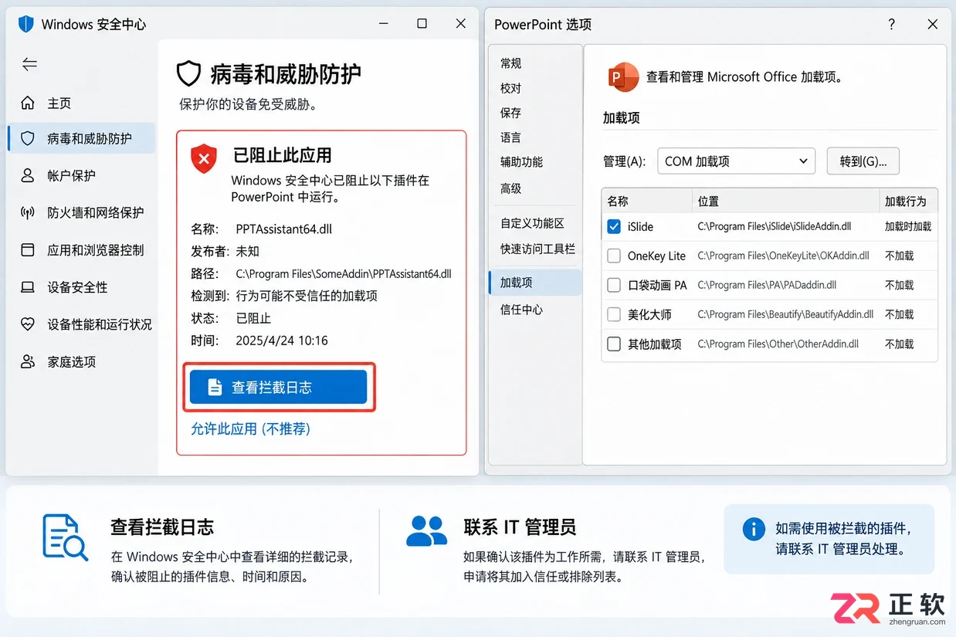Click the SomeAddin\PPTAssistant64.dll path text
This screenshot has width=956, height=637.
[344, 274]
